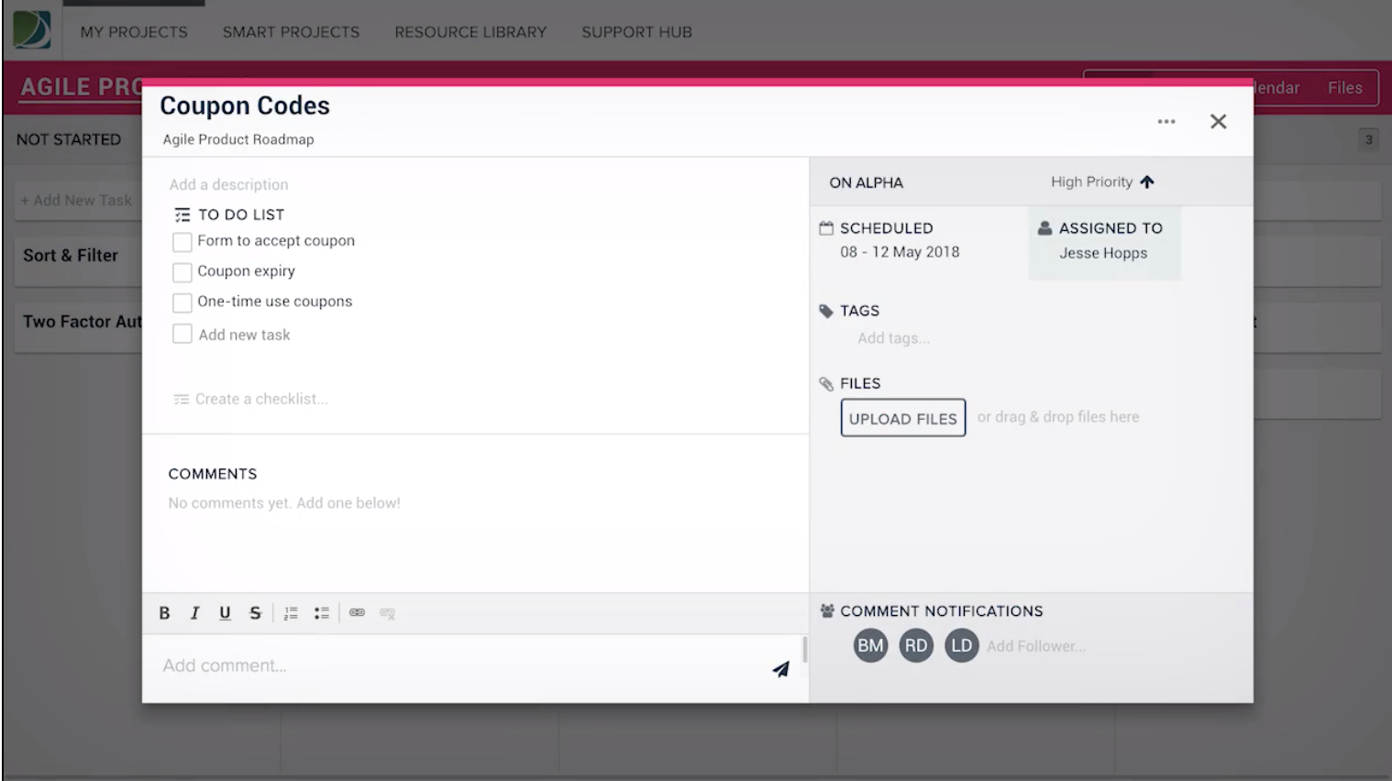Screen dimensions: 1392x781
Task: Toggle strikethrough formatting in comment editor
Action: (255, 613)
